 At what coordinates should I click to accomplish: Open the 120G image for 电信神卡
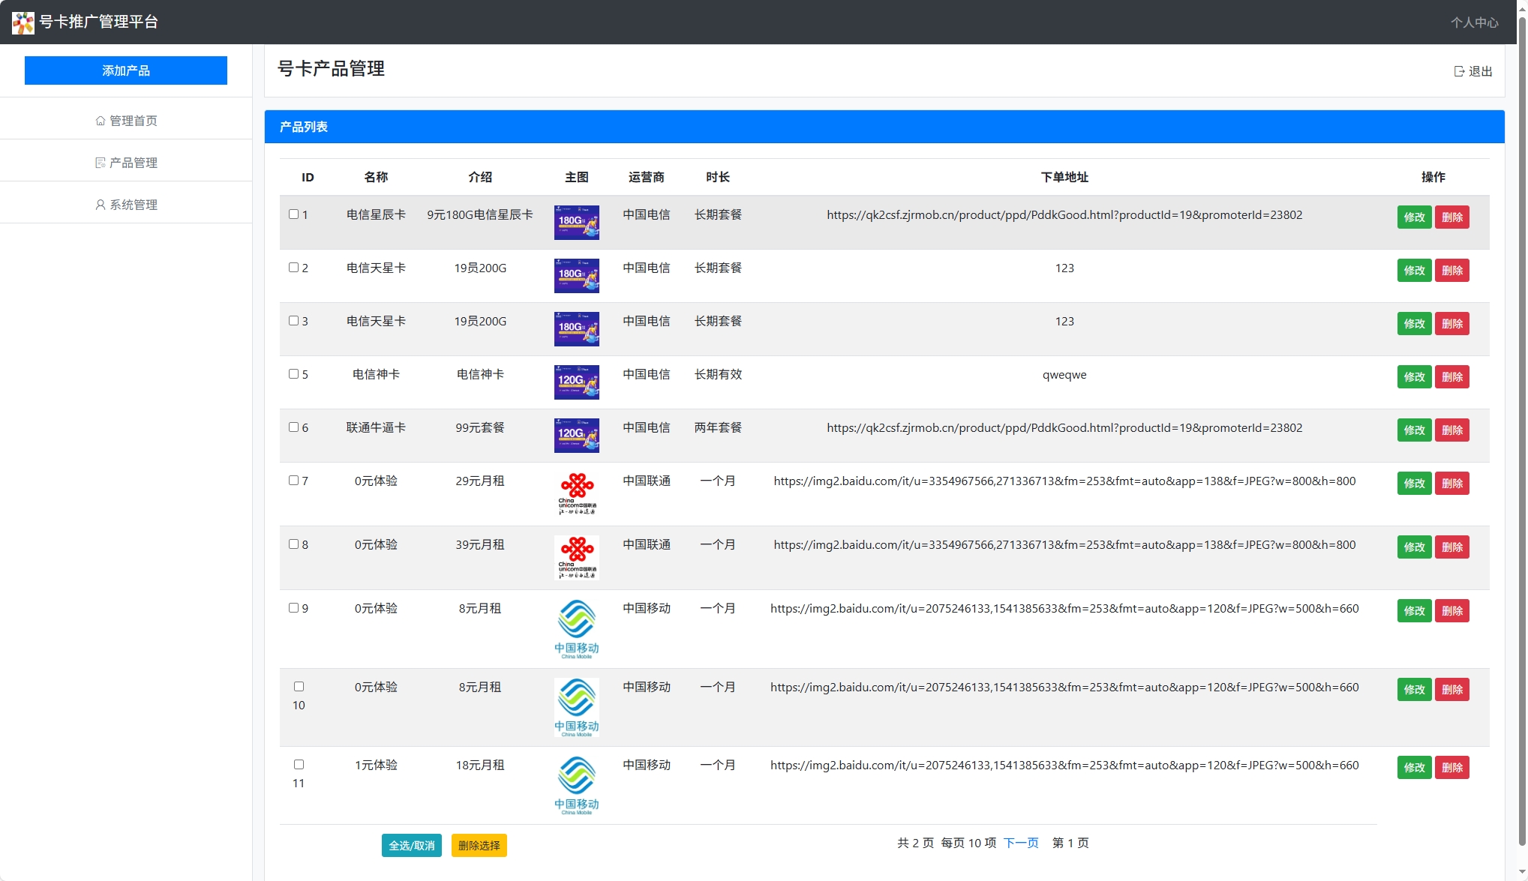(577, 382)
